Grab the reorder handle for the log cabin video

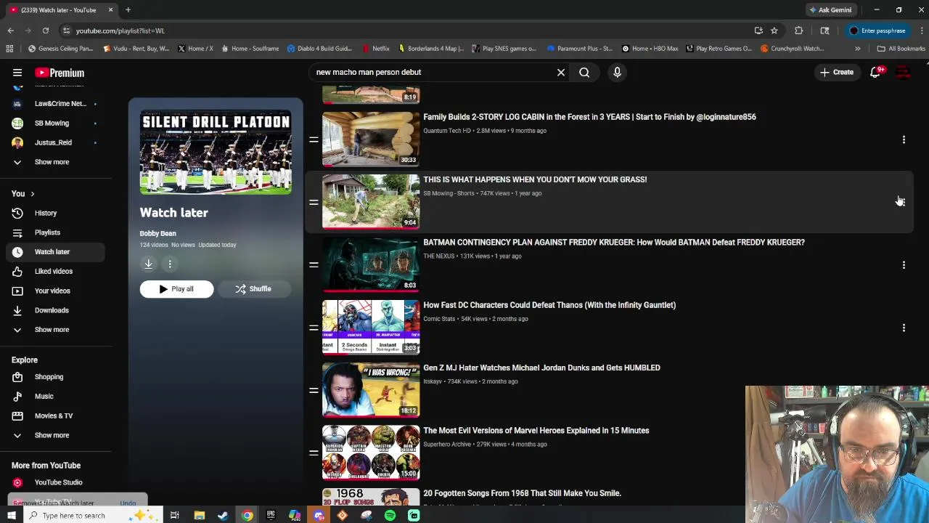click(x=314, y=139)
